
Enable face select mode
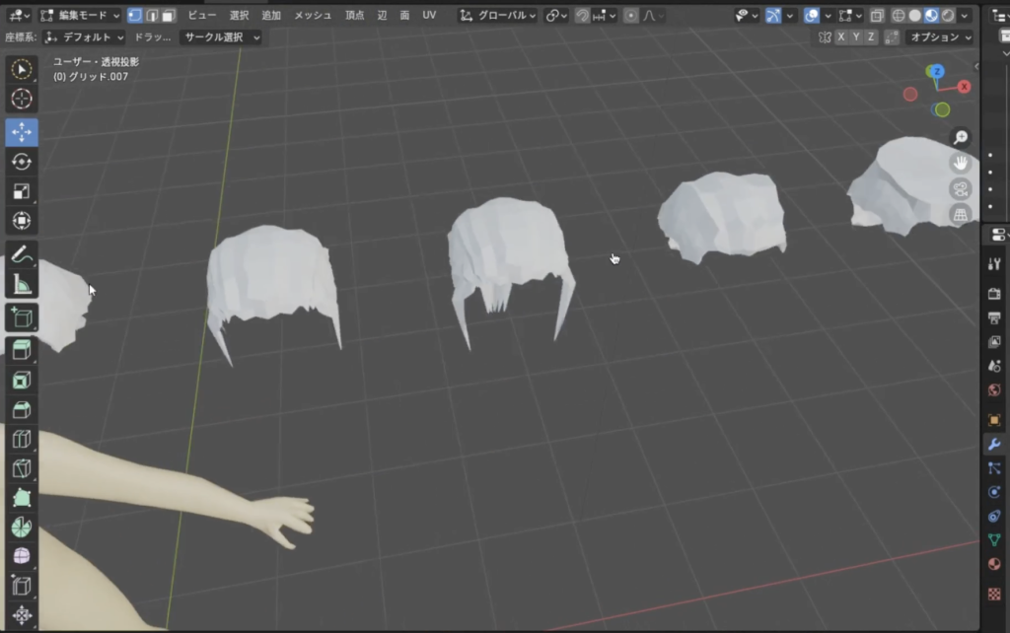coord(169,16)
